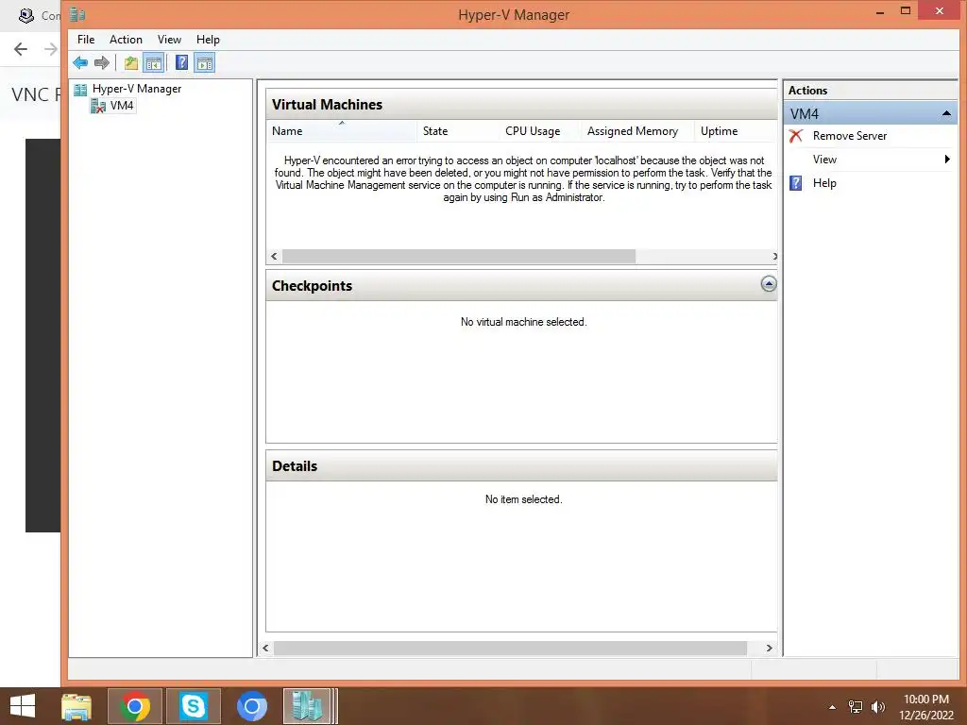
Task: Sort by Uptime column header
Action: (736, 130)
